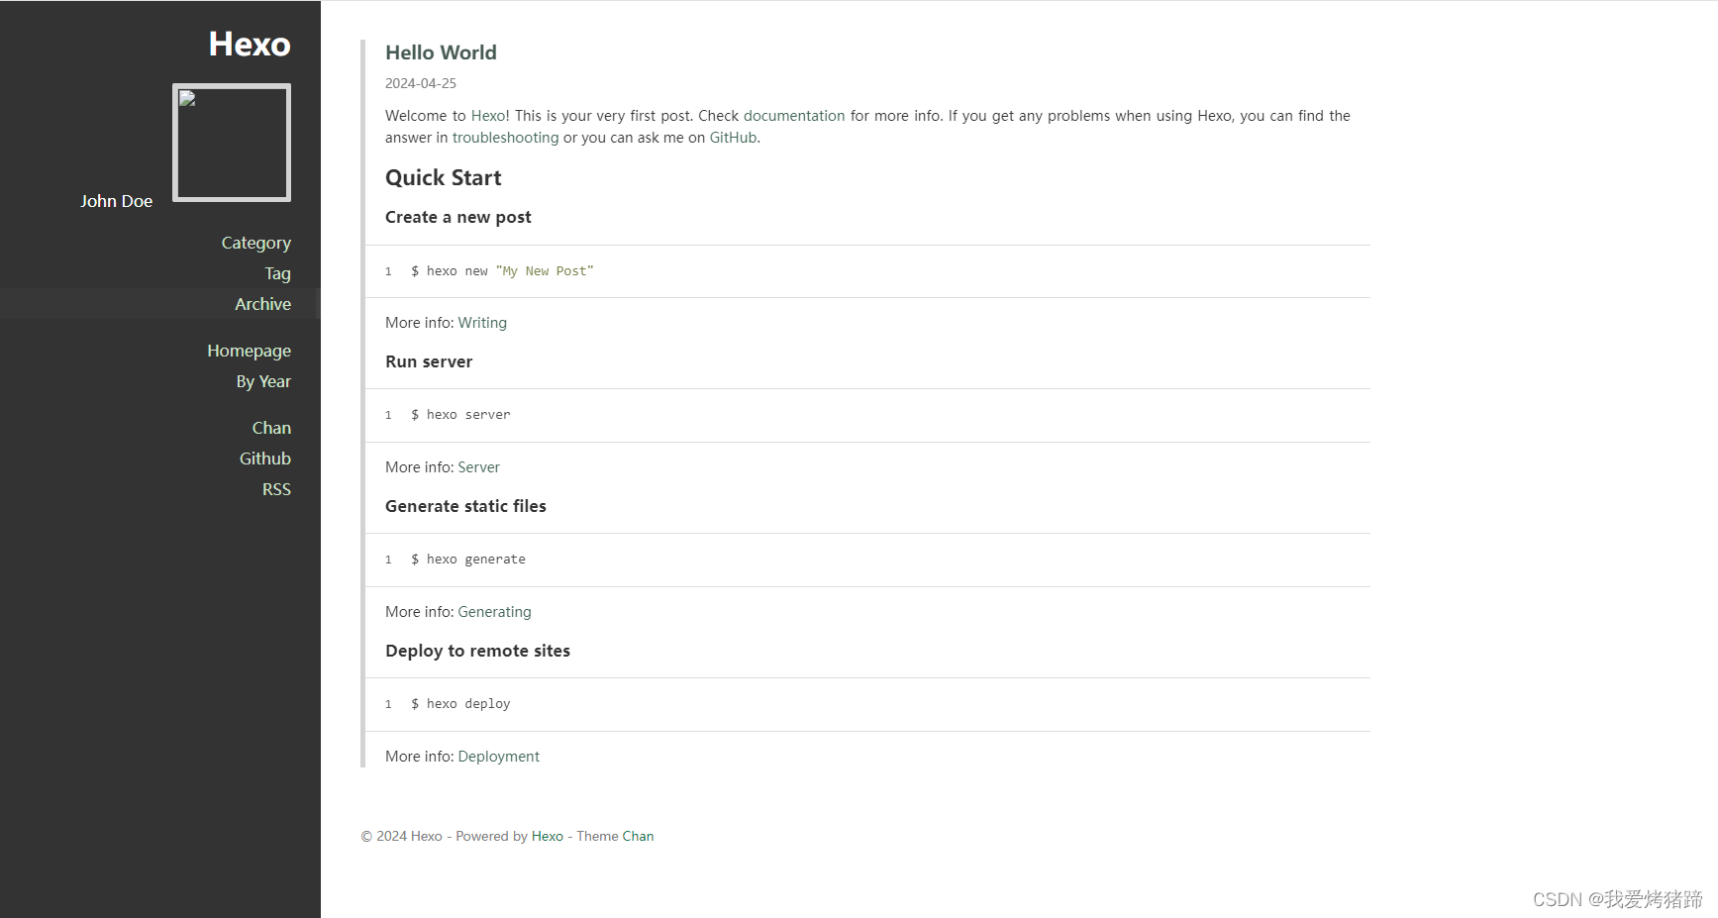Open the RSS feed link

pos(276,489)
